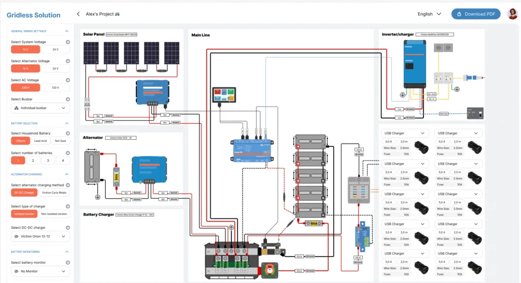The width and height of the screenshot is (521, 283).
Task: Collapse the General Wiring Settings section
Action: [67, 31]
